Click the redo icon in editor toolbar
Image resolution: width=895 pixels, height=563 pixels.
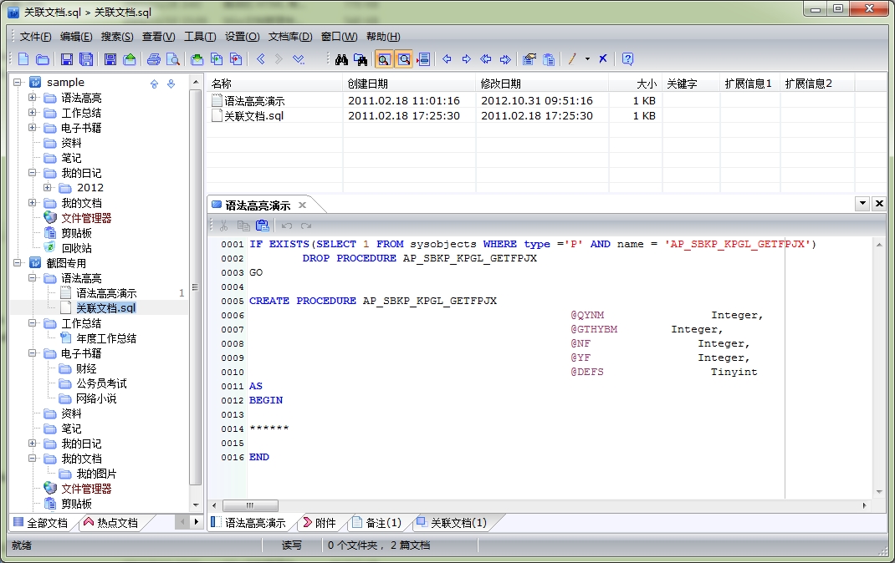(x=306, y=226)
